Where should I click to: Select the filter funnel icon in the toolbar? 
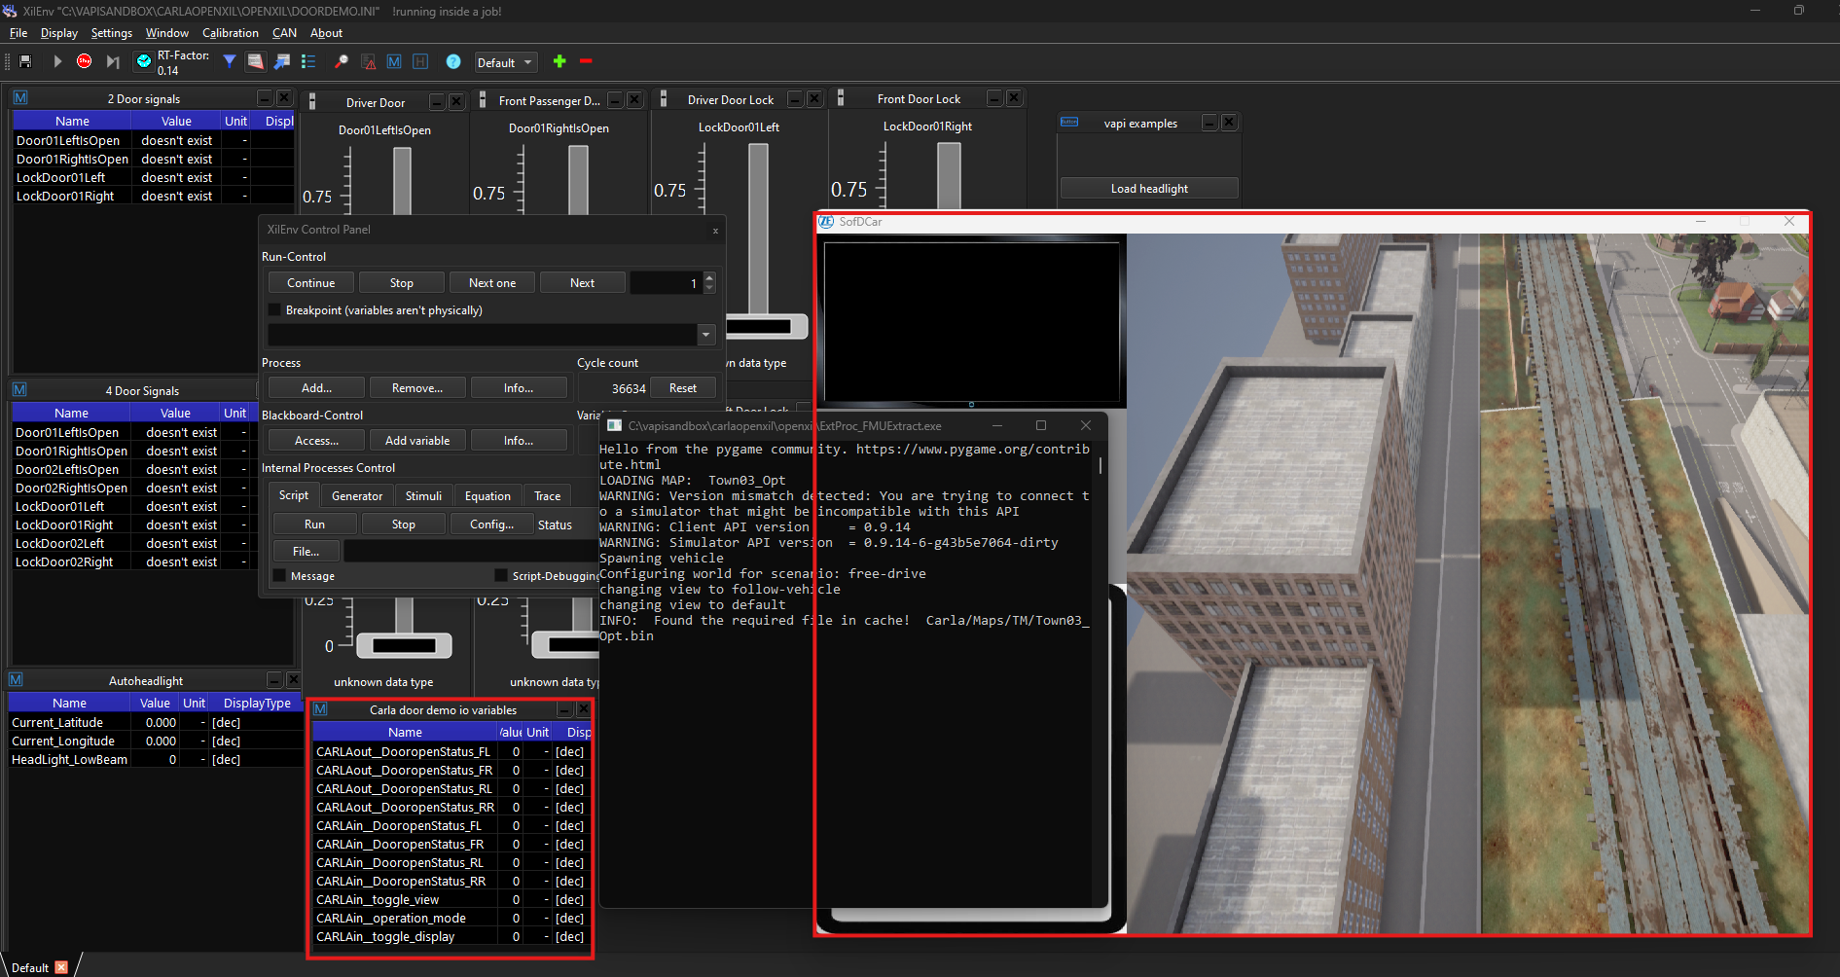pyautogui.click(x=230, y=61)
